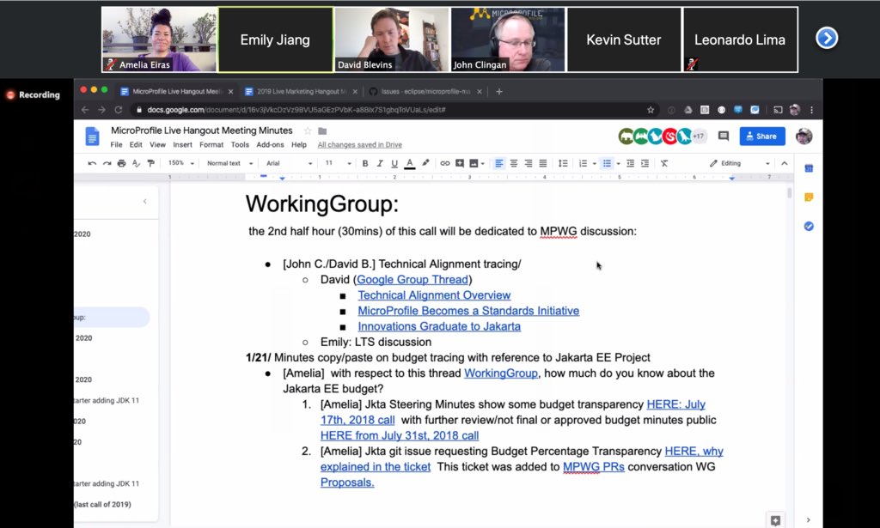Screen dimensions: 880x528
Task: Click the Insert image icon
Action: [474, 163]
